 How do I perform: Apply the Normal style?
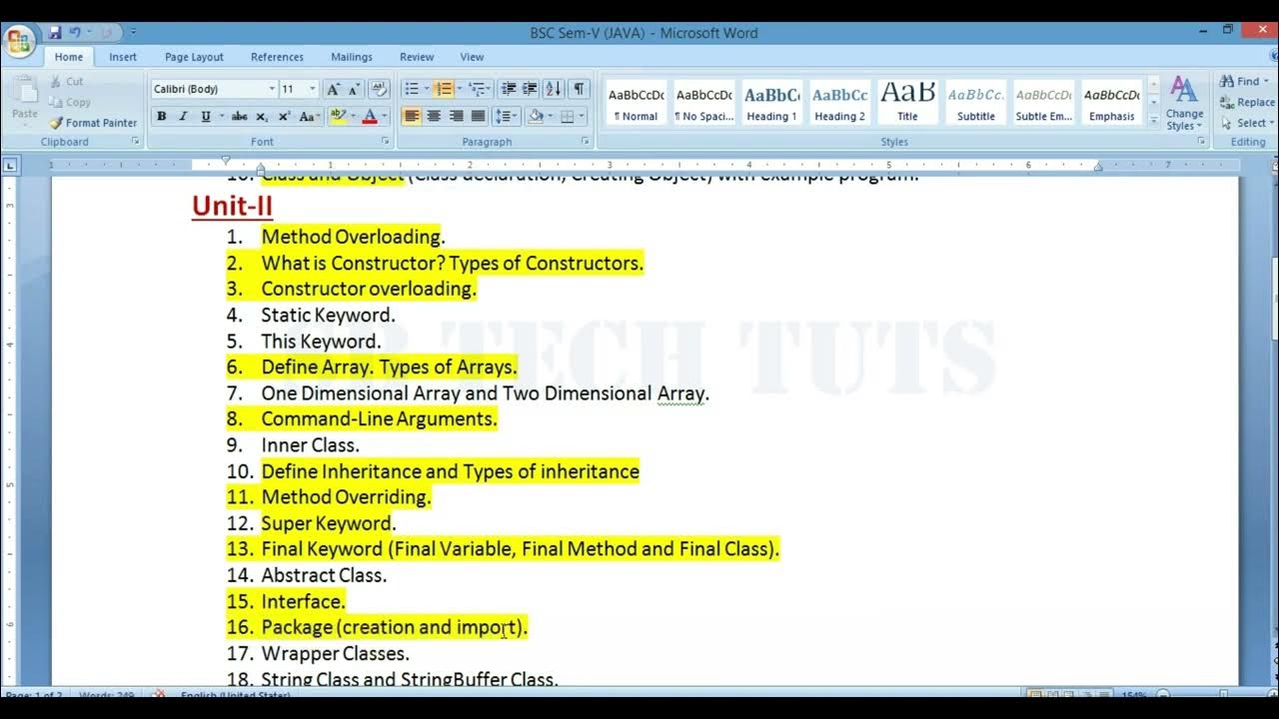[x=637, y=103]
